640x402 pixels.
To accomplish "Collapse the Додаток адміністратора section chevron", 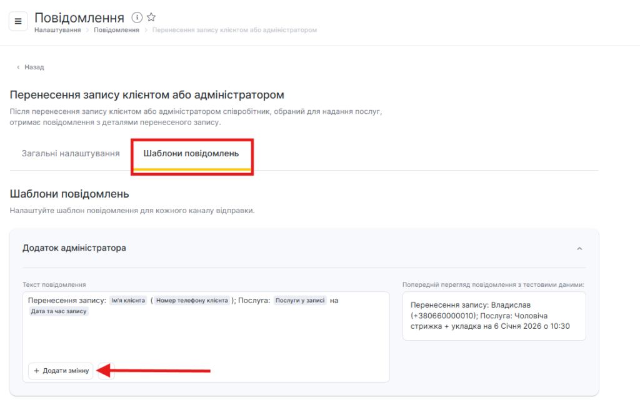I will click(579, 248).
